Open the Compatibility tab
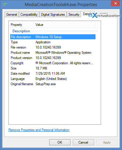Screen dimensions: 122x150 click(x=29, y=15)
